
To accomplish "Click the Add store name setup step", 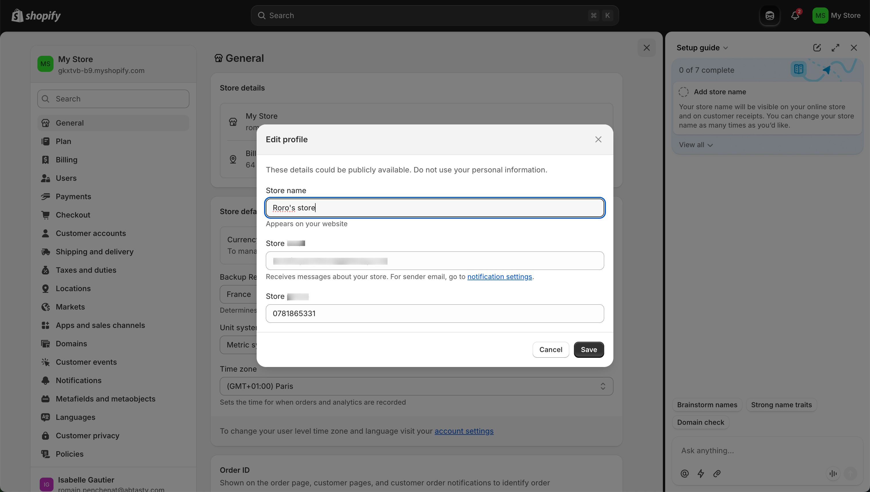I will click(720, 92).
